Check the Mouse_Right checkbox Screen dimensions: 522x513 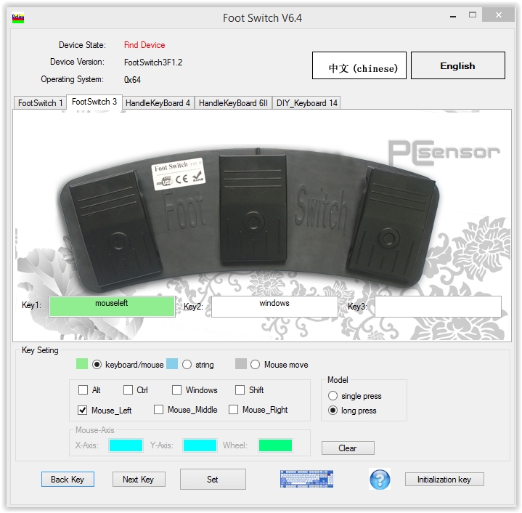pyautogui.click(x=233, y=409)
